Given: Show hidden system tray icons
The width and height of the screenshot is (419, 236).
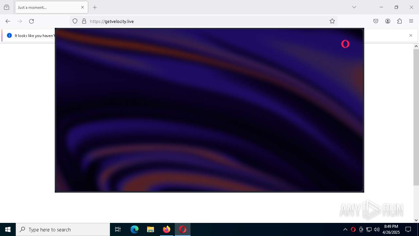Looking at the screenshot, I should coord(345,229).
